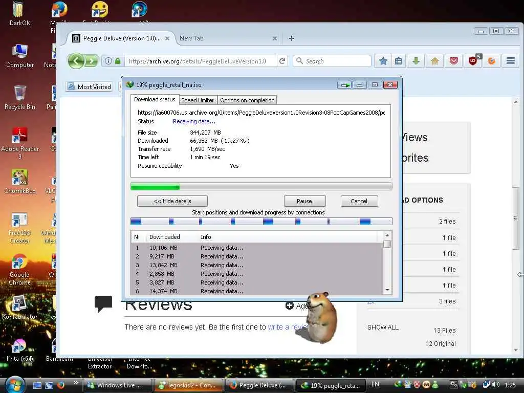Click the EN language indicator

pyautogui.click(x=375, y=384)
